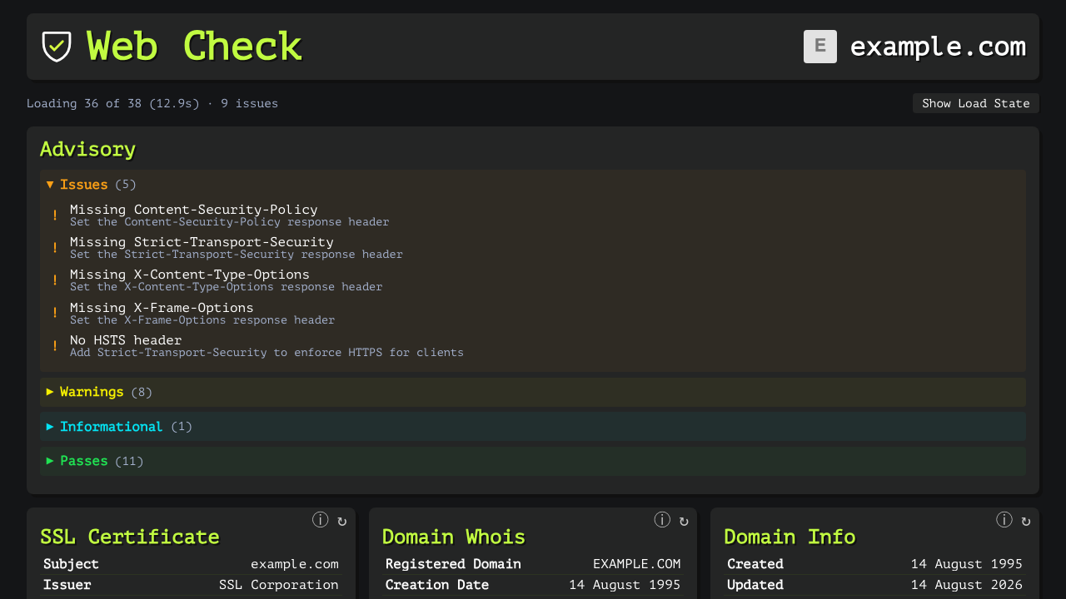Viewport: 1066px width, 599px height.
Task: Open info for Domain Info card
Action: click(x=1004, y=520)
